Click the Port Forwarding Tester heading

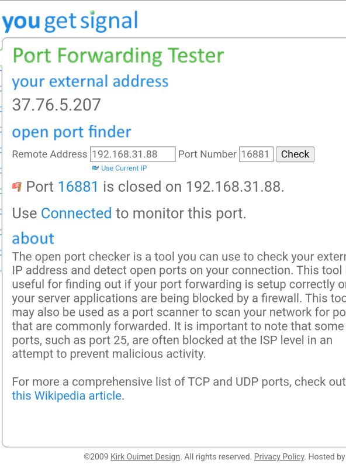pyautogui.click(x=119, y=56)
